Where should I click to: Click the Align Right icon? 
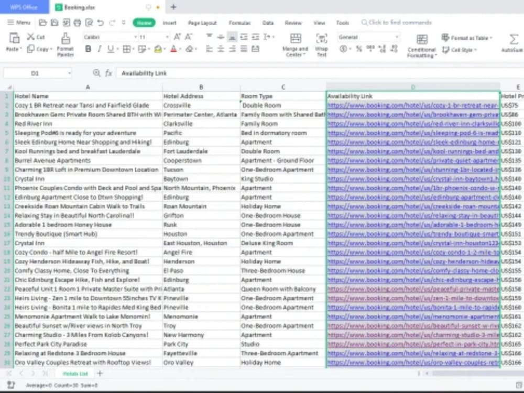click(232, 49)
